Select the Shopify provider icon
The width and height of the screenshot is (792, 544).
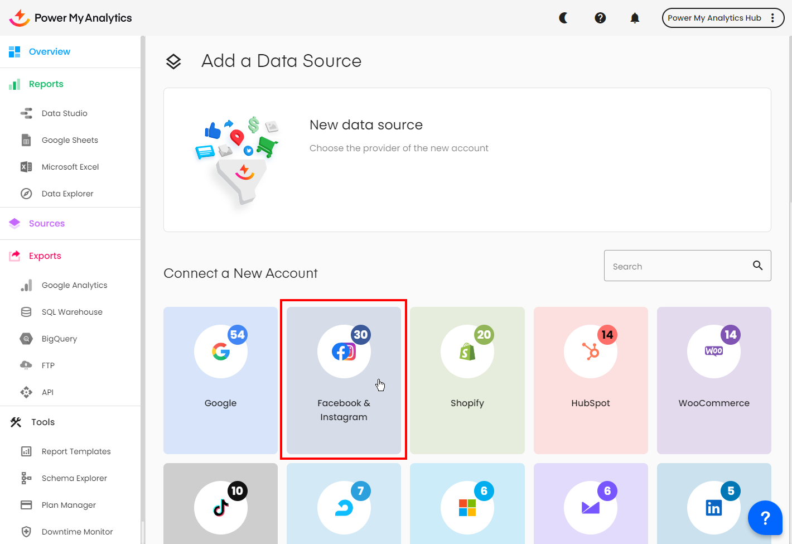coord(467,352)
